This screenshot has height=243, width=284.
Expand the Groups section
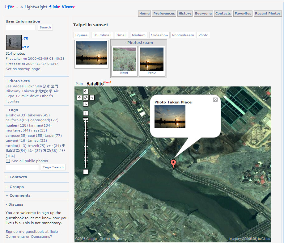coord(15,187)
